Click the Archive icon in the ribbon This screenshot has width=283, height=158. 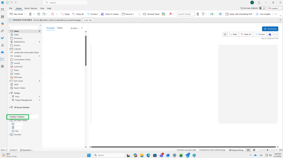tap(39, 14)
